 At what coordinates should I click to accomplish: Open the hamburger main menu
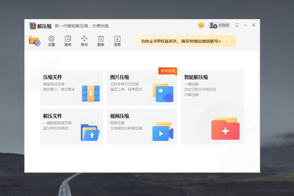[x=237, y=25]
